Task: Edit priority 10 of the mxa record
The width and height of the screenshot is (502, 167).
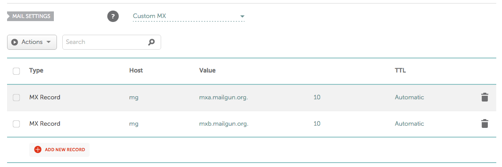Action: pos(317,97)
